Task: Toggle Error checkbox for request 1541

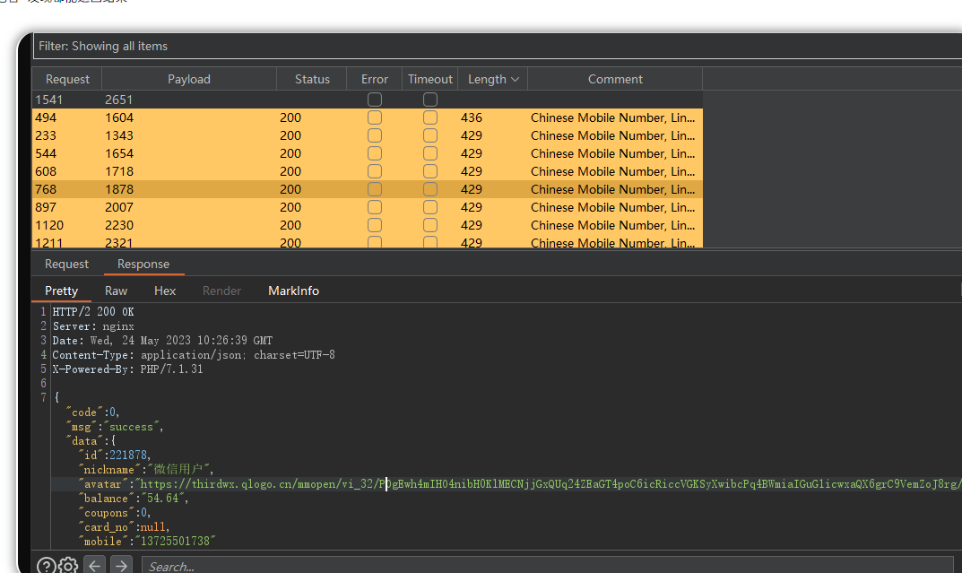Action: point(375,100)
